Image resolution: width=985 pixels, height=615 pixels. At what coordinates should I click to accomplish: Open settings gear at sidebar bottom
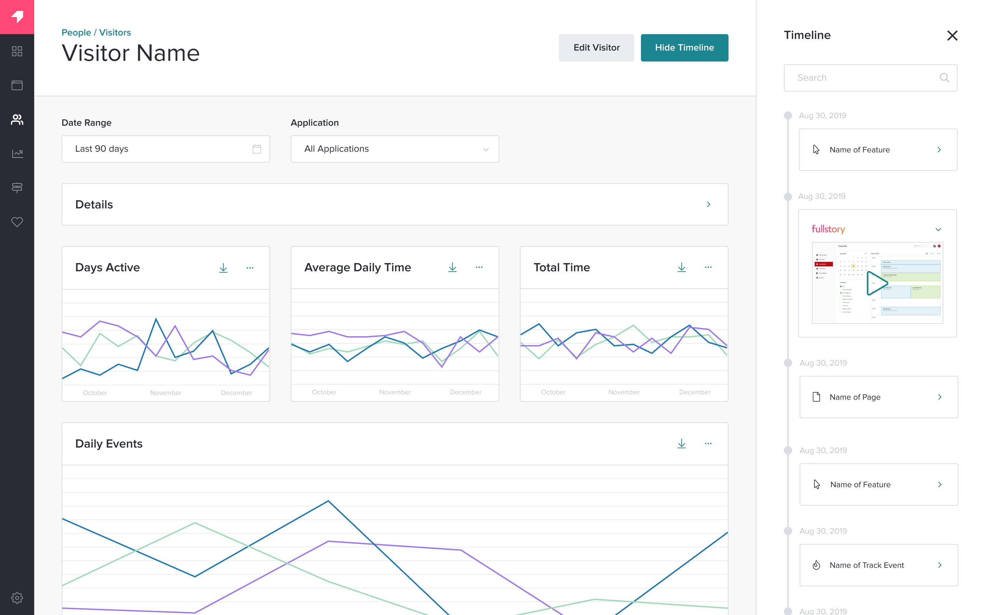[x=17, y=598]
